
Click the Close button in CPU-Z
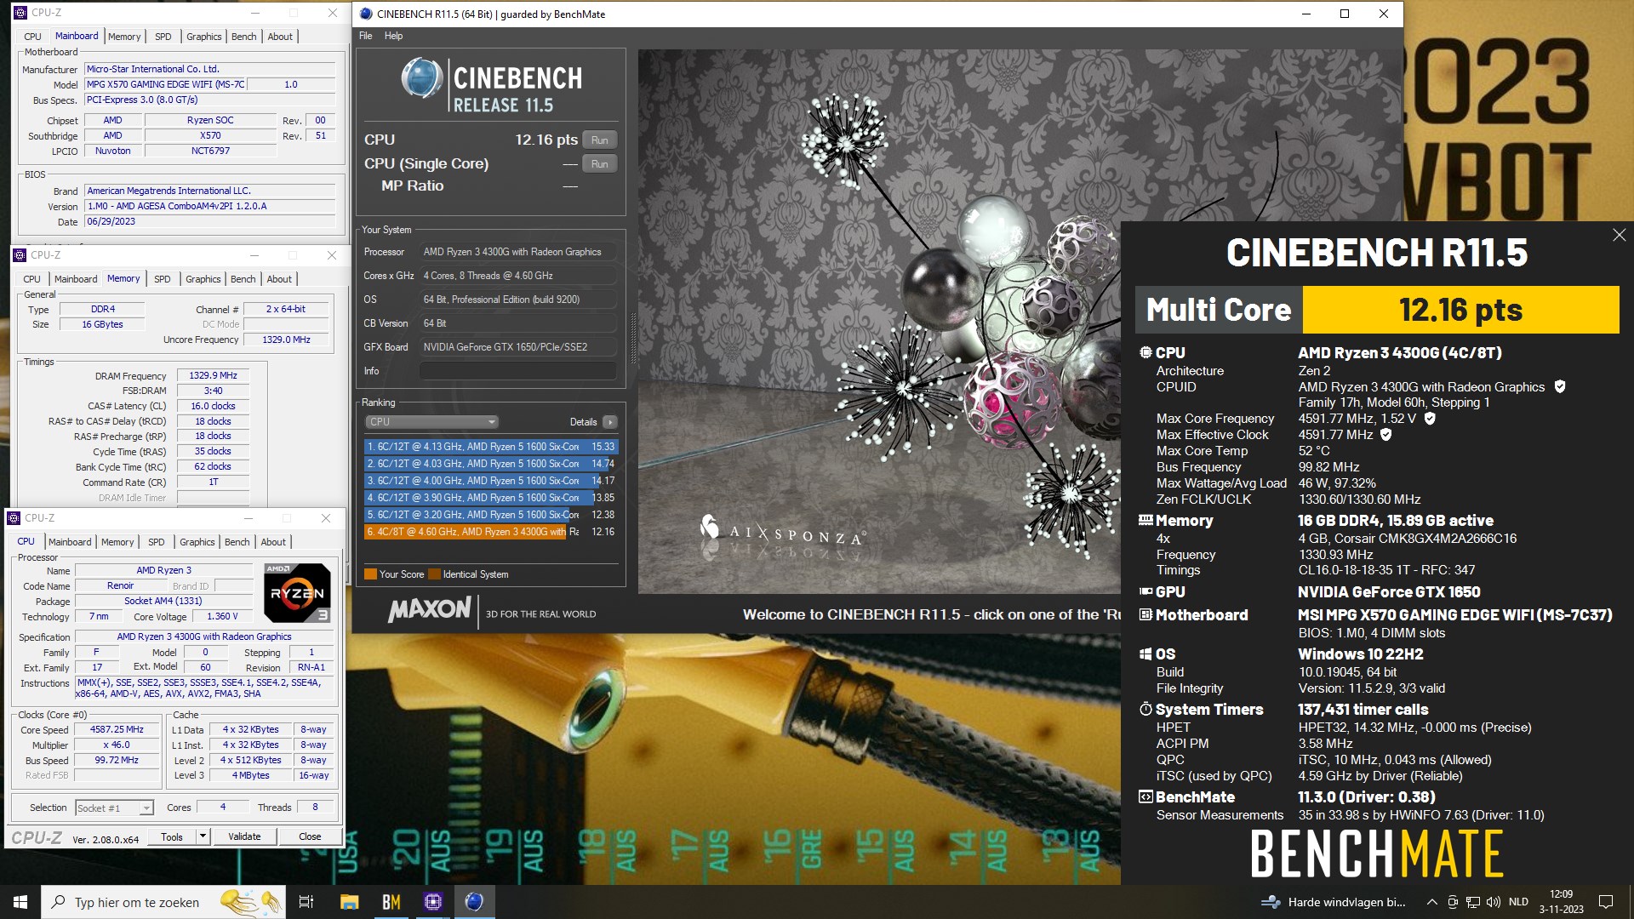tap(310, 836)
